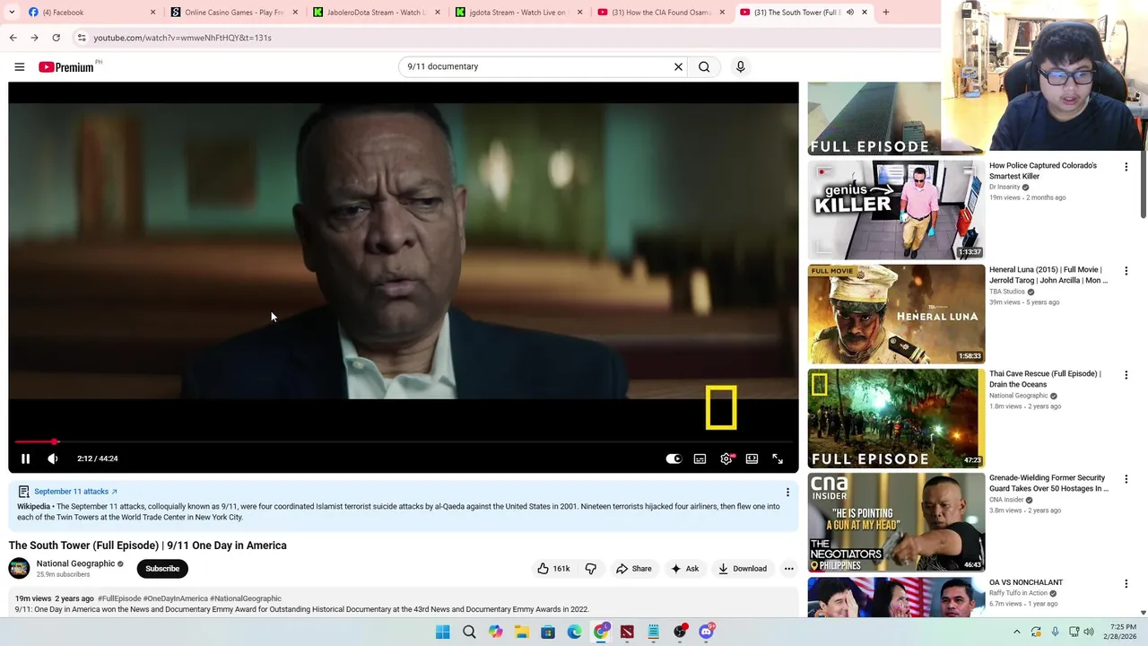Open options for Grenade-Wielding video
Viewport: 1148px width, 646px height.
pos(1126,479)
